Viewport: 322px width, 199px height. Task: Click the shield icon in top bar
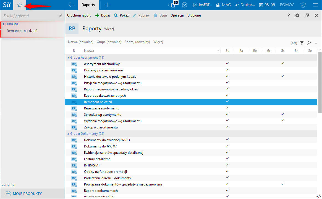[x=303, y=5]
